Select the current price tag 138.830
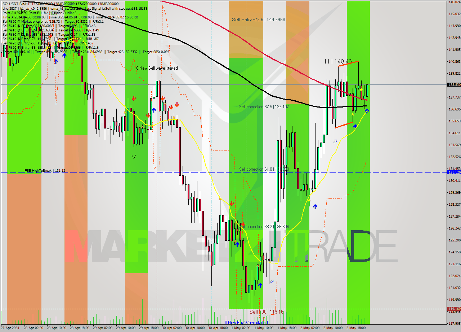 [x=454, y=85]
